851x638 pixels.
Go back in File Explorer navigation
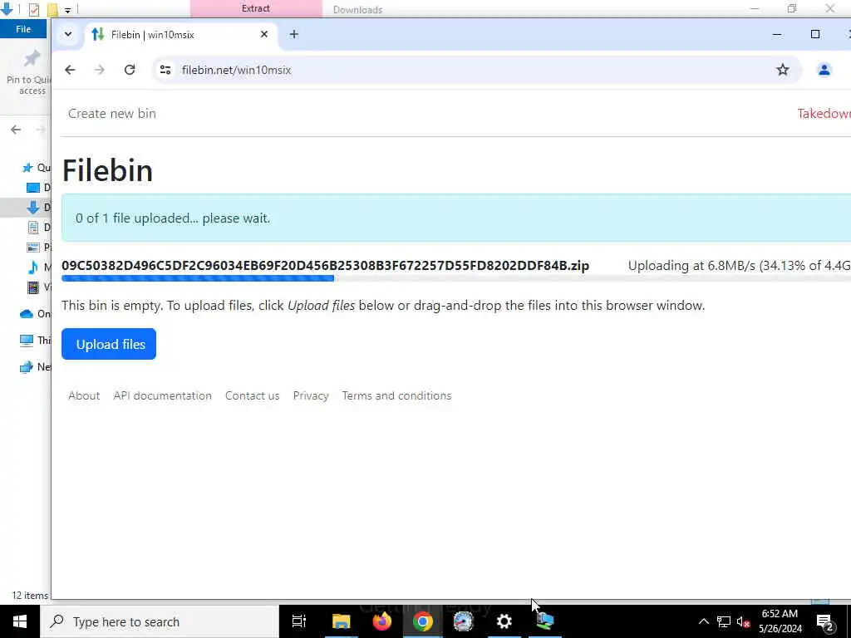(x=16, y=129)
